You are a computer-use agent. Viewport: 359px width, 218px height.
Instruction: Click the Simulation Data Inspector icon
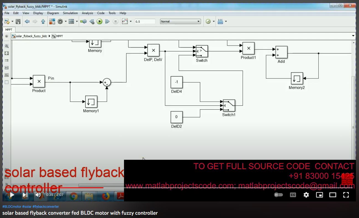(125, 21)
